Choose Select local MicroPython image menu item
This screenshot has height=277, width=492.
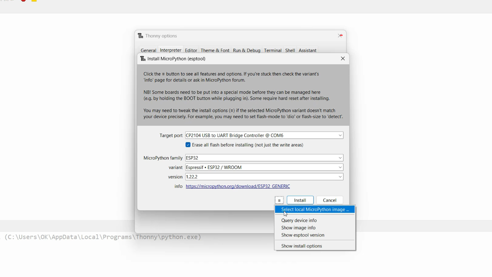pos(315,209)
